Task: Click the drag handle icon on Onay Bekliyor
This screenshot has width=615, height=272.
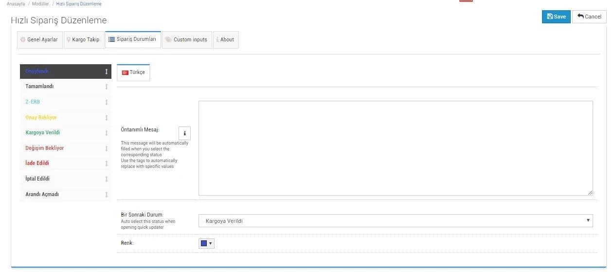Action: click(x=106, y=118)
